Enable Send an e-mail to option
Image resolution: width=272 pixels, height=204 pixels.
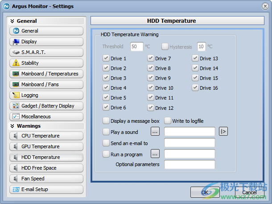click(106, 143)
